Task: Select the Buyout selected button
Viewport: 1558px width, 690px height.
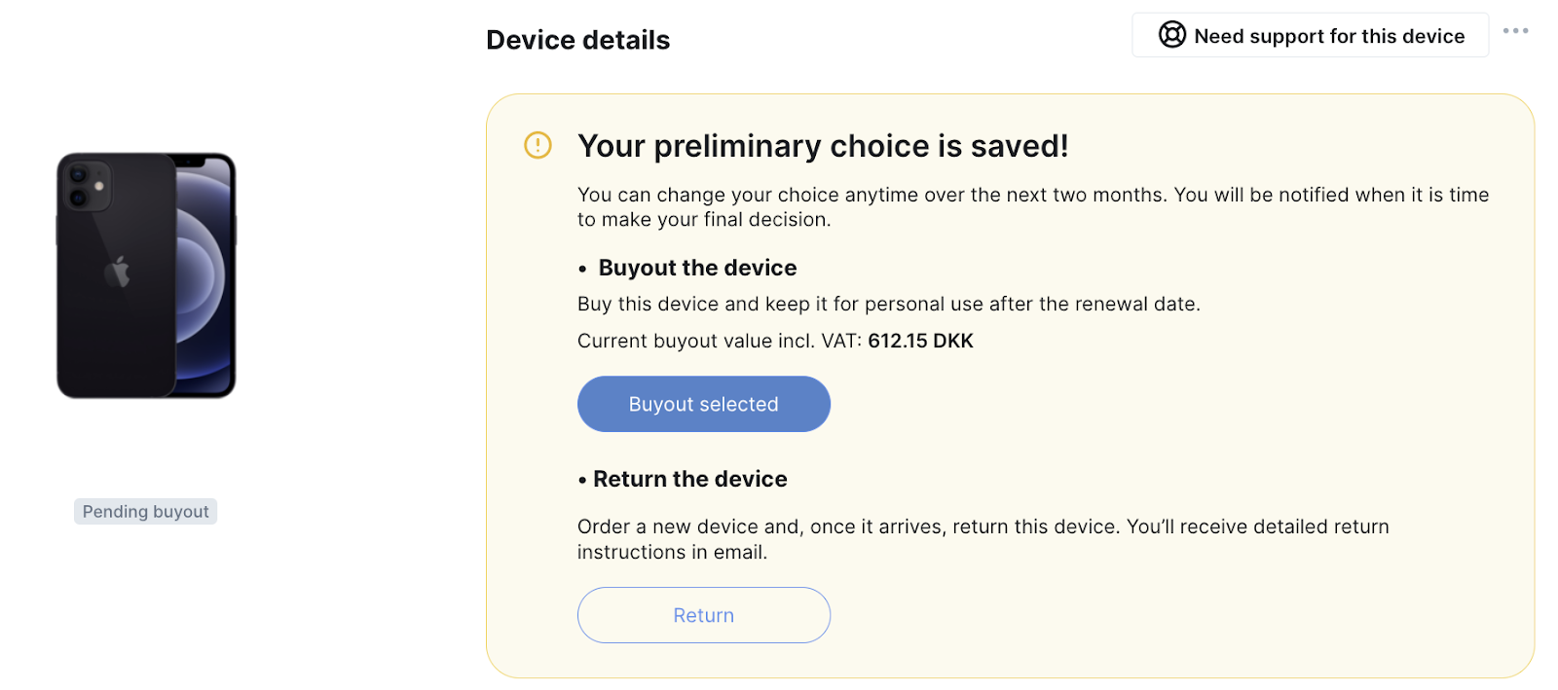Action: coord(703,404)
